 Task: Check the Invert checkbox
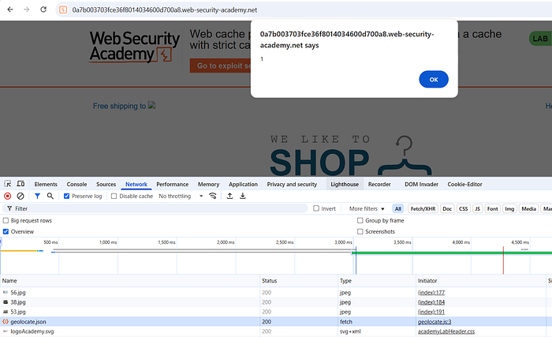pyautogui.click(x=316, y=208)
